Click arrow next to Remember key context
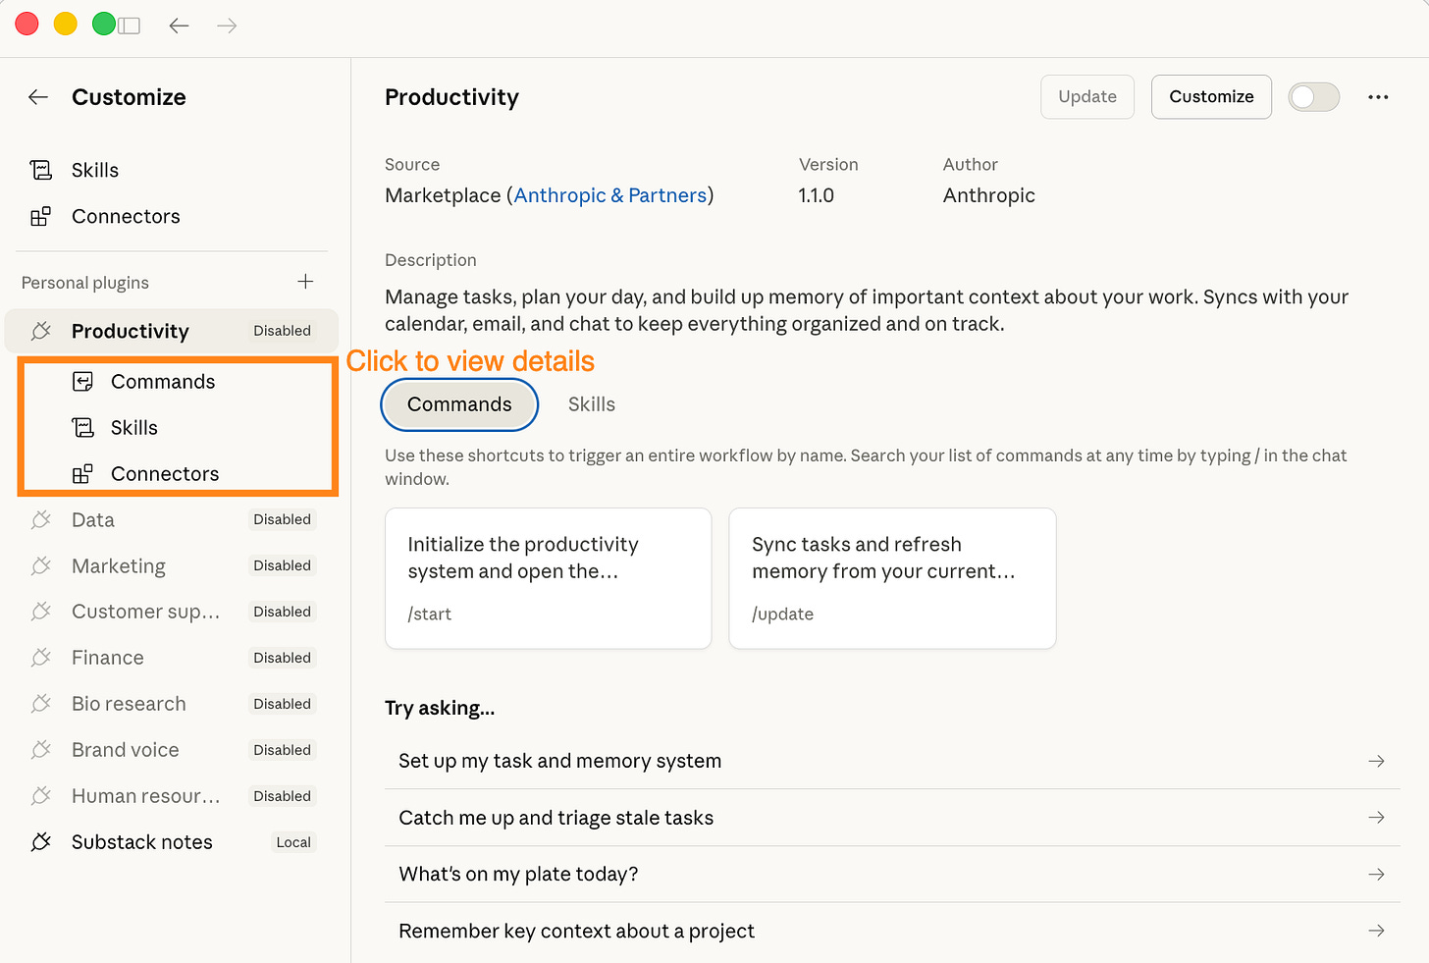This screenshot has height=963, width=1429. tap(1377, 931)
